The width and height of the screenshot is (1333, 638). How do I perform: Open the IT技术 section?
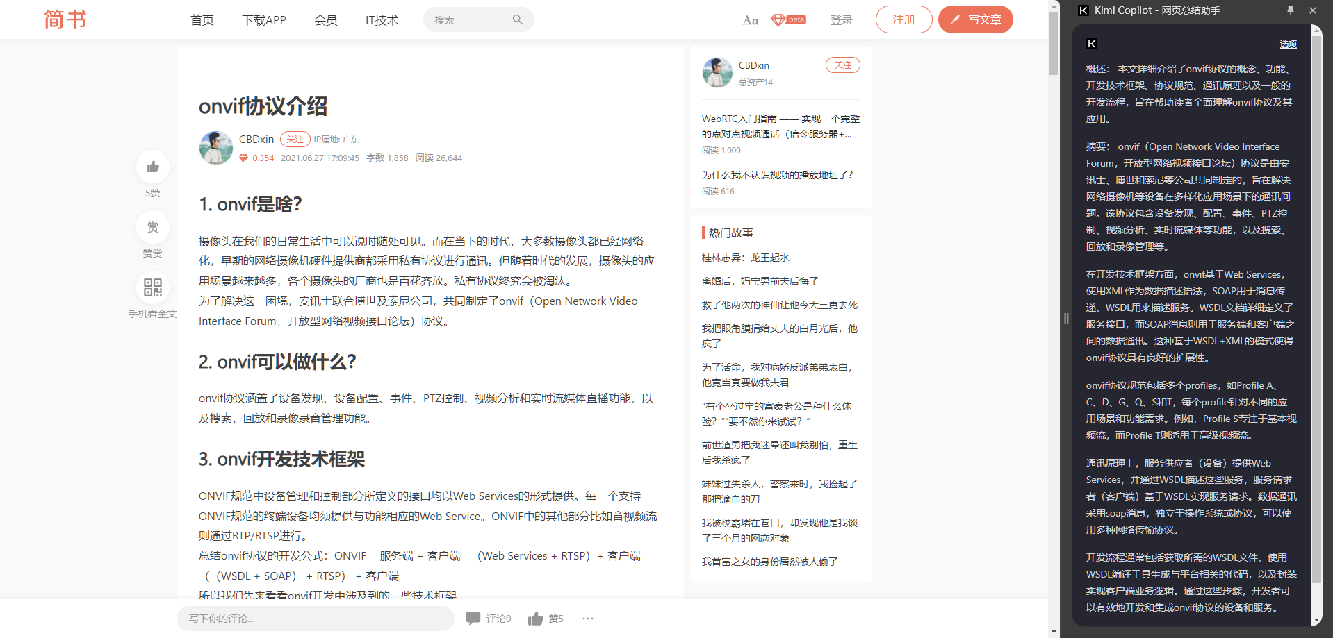tap(381, 19)
